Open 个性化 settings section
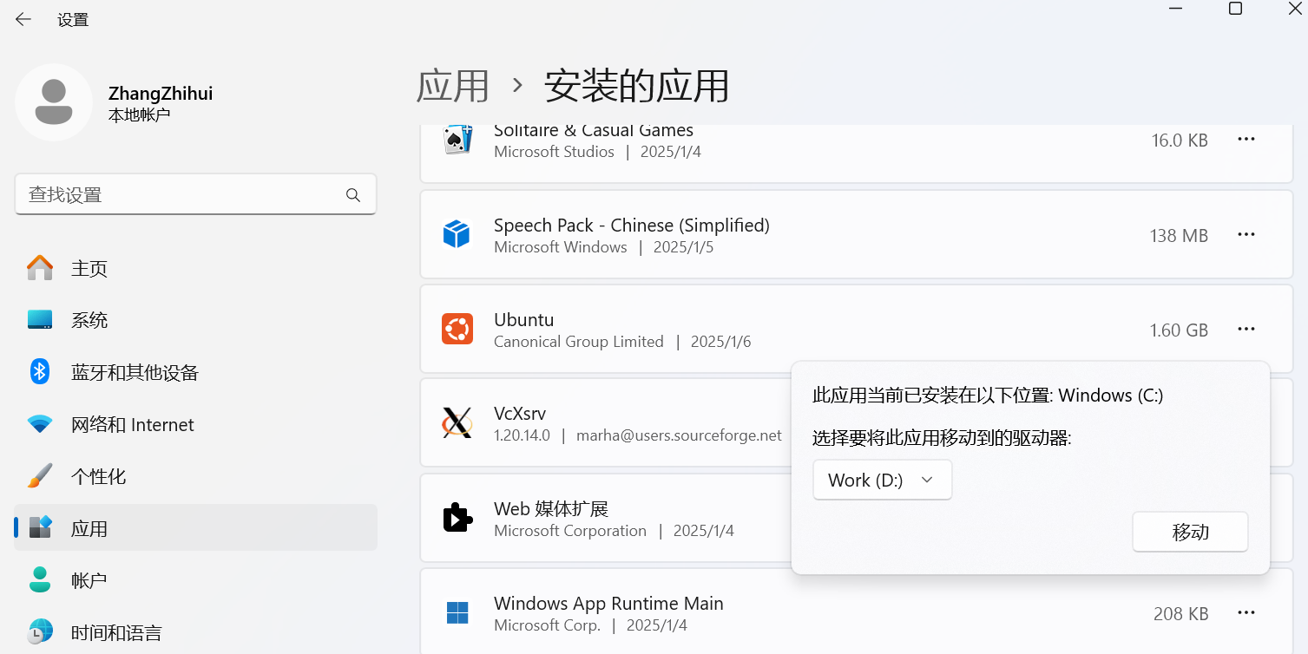Viewport: 1308px width, 654px height. 196,476
